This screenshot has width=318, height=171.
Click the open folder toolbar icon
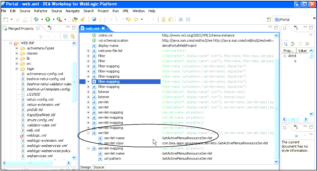(x=75, y=20)
